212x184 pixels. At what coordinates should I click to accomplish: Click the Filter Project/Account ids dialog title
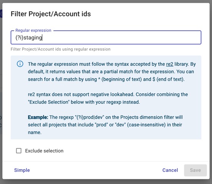pyautogui.click(x=51, y=14)
